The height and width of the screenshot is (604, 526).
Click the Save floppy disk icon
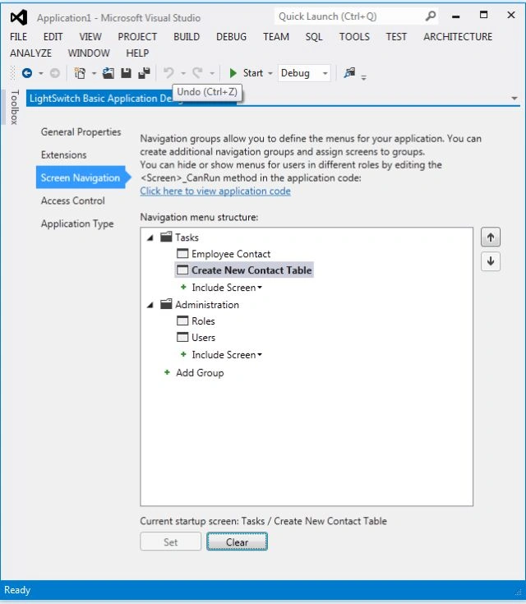click(x=126, y=73)
